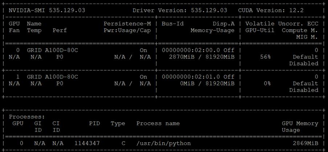
Task: Click the 56% GPU utilization value
Action: pyautogui.click(x=266, y=57)
